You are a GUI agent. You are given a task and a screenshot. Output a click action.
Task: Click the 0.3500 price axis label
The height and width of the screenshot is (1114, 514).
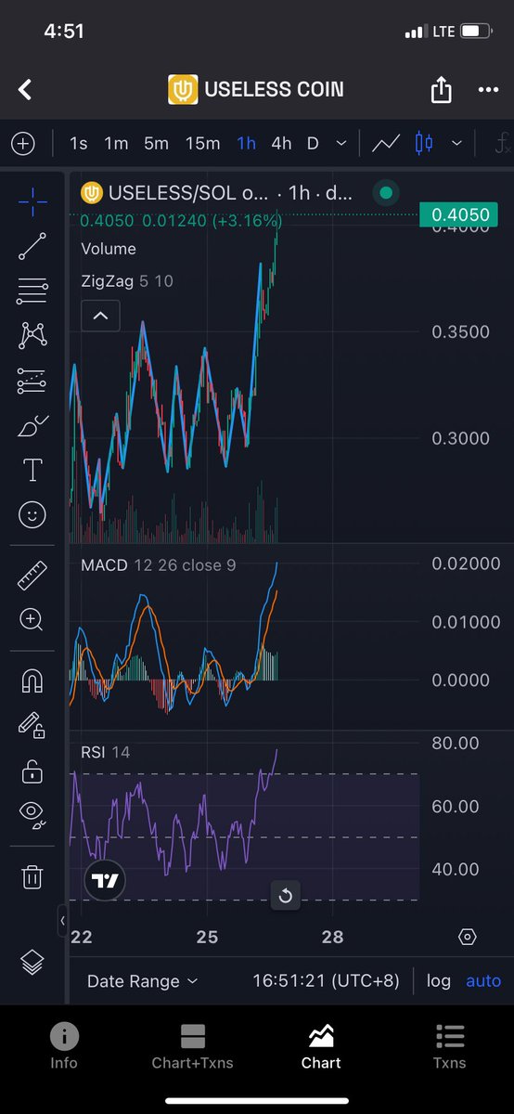click(x=460, y=331)
